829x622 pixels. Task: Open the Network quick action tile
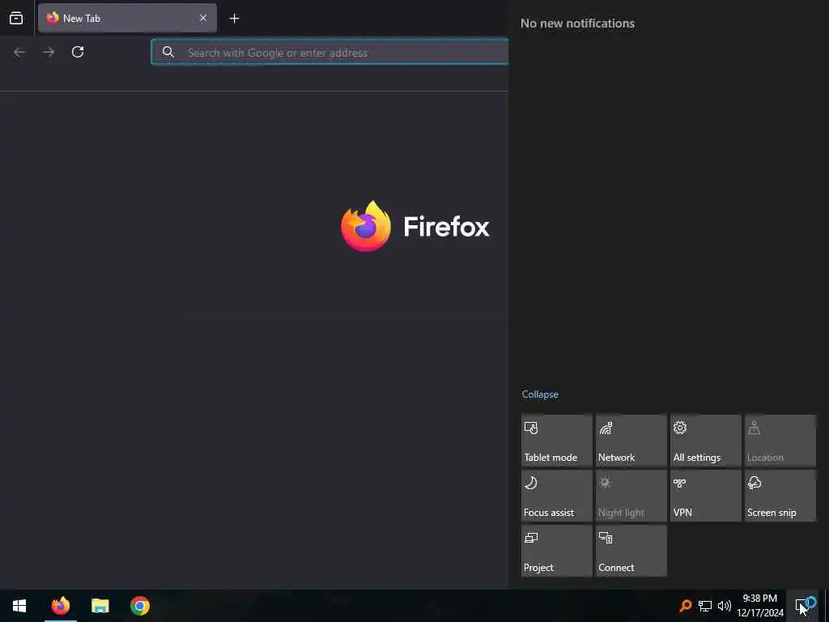pos(631,441)
